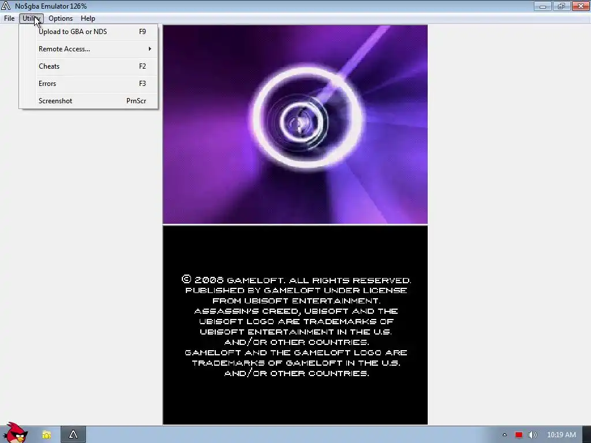This screenshot has width=591, height=443.
Task: Open the Remote Access submenu
Action: coord(89,49)
